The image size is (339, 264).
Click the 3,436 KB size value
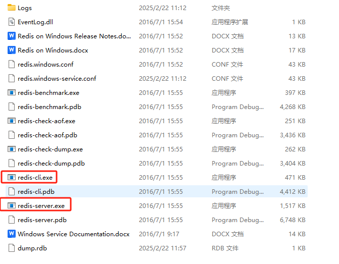click(x=293, y=135)
